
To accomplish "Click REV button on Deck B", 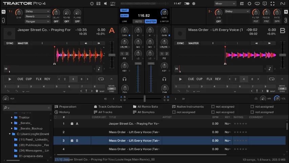I will [x=218, y=79].
